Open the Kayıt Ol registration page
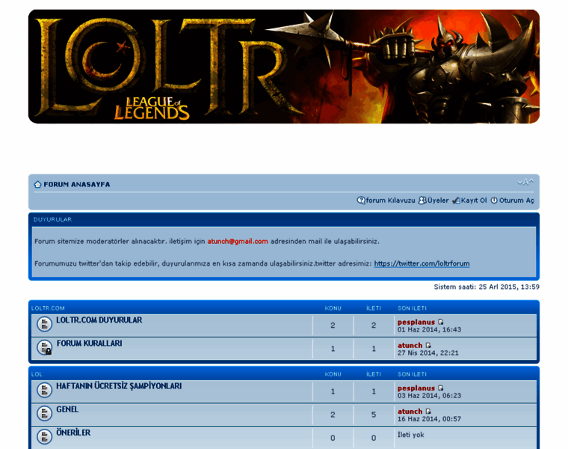568x449 pixels. (474, 201)
